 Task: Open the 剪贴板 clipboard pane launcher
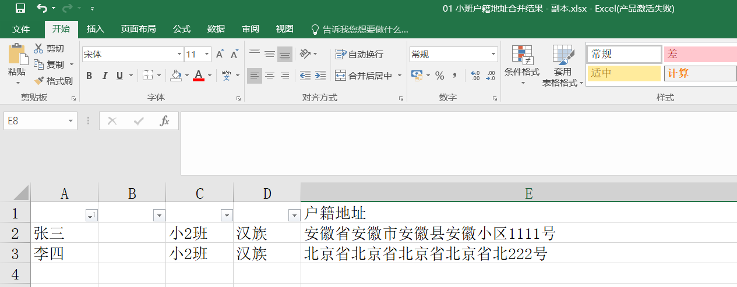point(74,99)
